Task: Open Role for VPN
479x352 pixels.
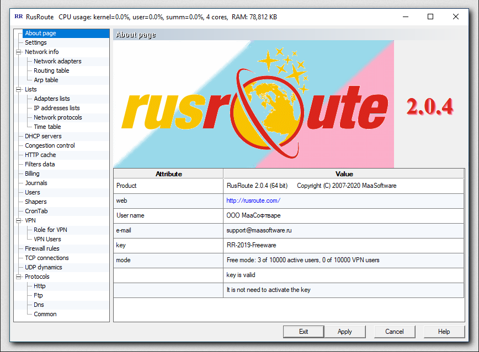Action: coord(50,230)
